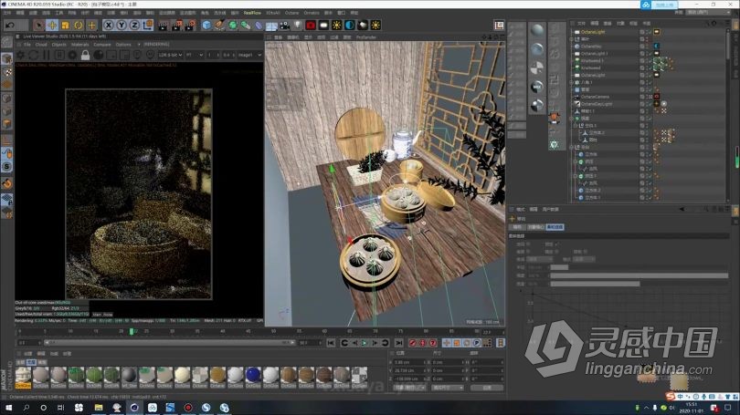Viewport: 740px width, 415px height.
Task: Toggle the Z axis lock
Action: (x=134, y=26)
